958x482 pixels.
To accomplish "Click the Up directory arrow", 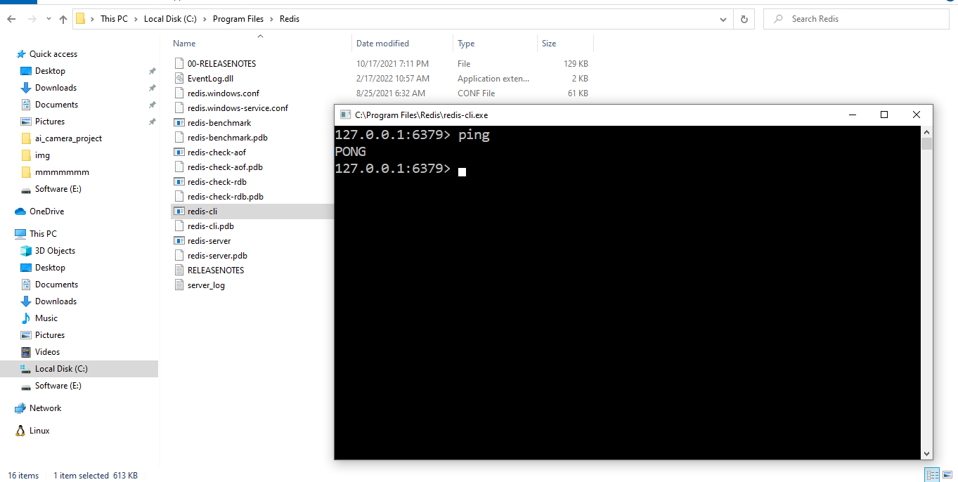I will pos(63,19).
